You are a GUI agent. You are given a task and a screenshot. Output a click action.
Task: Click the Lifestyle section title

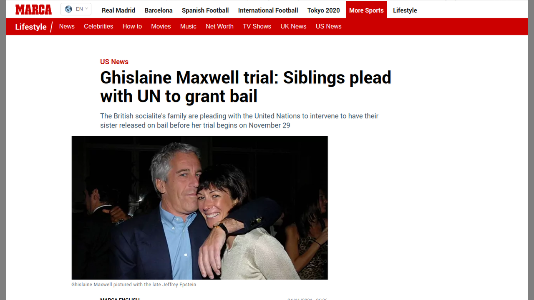(31, 27)
